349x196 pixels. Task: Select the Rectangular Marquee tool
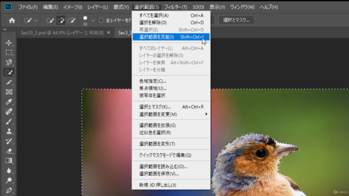click(9, 52)
